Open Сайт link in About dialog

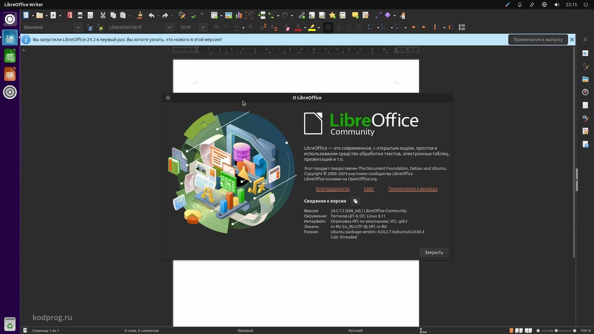(369, 189)
